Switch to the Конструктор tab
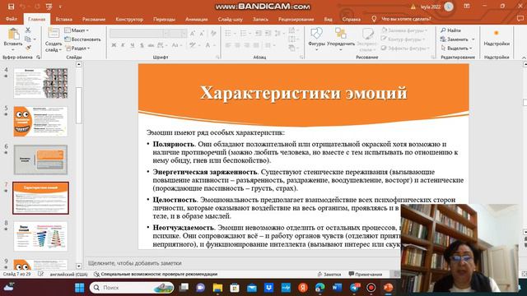Image resolution: width=527 pixels, height=296 pixels. (x=129, y=19)
